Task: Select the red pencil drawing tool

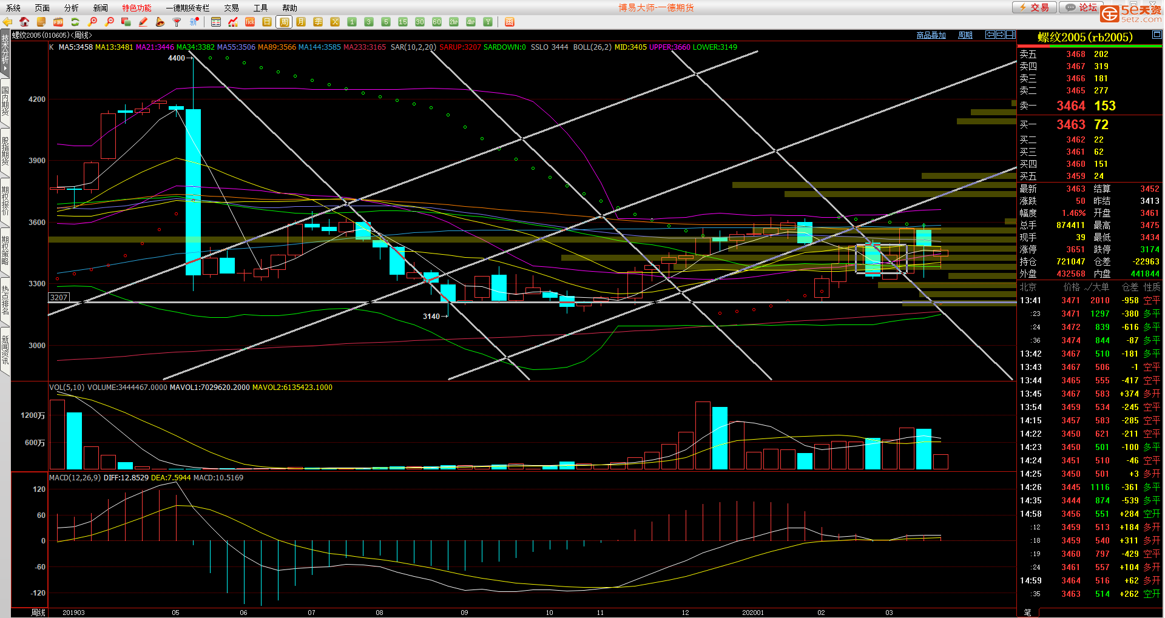Action: coord(143,22)
